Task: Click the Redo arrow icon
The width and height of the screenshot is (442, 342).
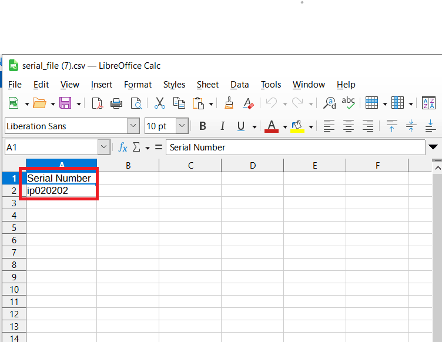Action: click(x=297, y=103)
